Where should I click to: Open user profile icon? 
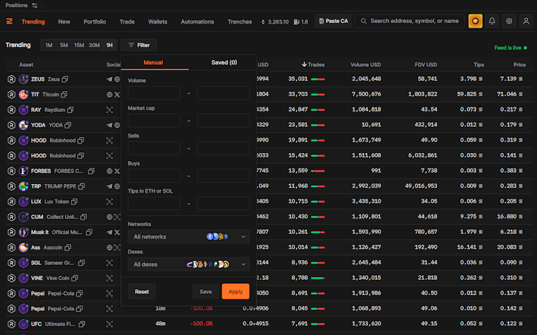coord(526,21)
